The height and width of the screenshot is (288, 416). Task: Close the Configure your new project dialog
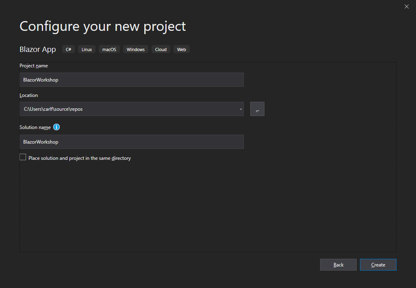[406, 6]
